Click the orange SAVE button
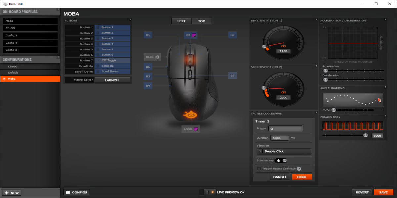397x198 pixels. click(x=383, y=192)
